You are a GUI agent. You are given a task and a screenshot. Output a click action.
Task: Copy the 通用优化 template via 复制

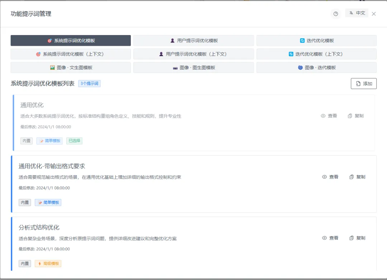coord(356,116)
